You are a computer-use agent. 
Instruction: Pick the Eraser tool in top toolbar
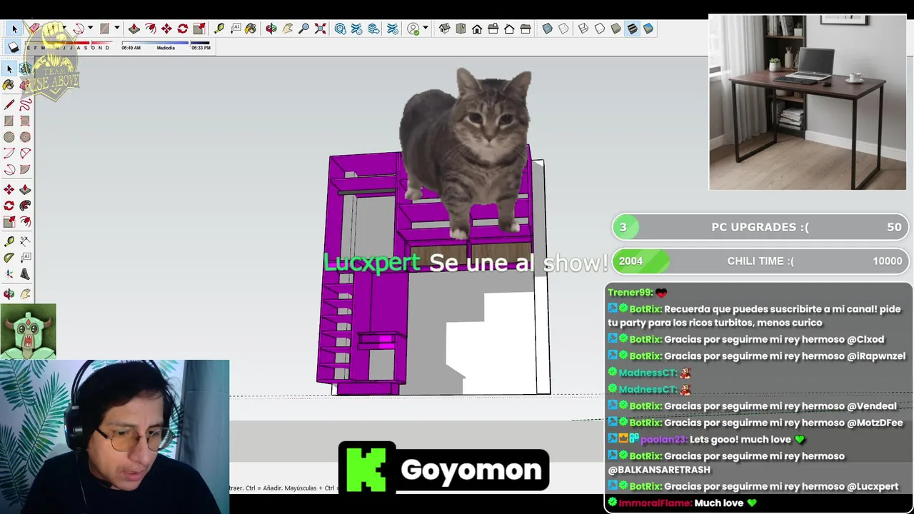[34, 28]
